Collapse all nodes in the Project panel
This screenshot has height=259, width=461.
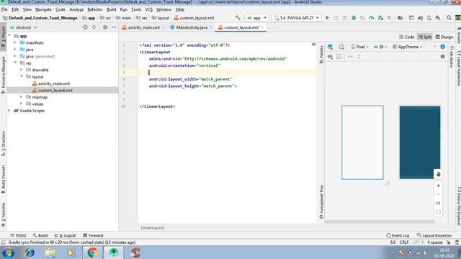point(94,27)
